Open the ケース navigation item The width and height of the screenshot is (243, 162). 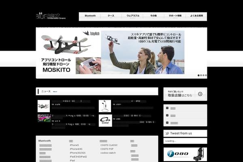pos(111,16)
